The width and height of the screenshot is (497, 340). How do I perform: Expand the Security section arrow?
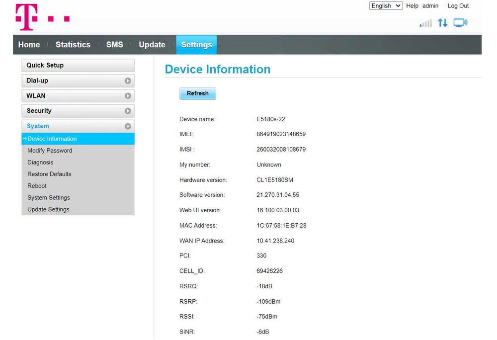(x=128, y=111)
